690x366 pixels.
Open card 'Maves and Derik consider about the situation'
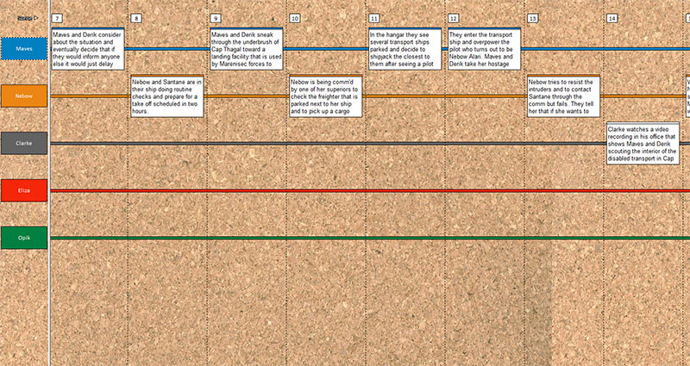pyautogui.click(x=88, y=49)
